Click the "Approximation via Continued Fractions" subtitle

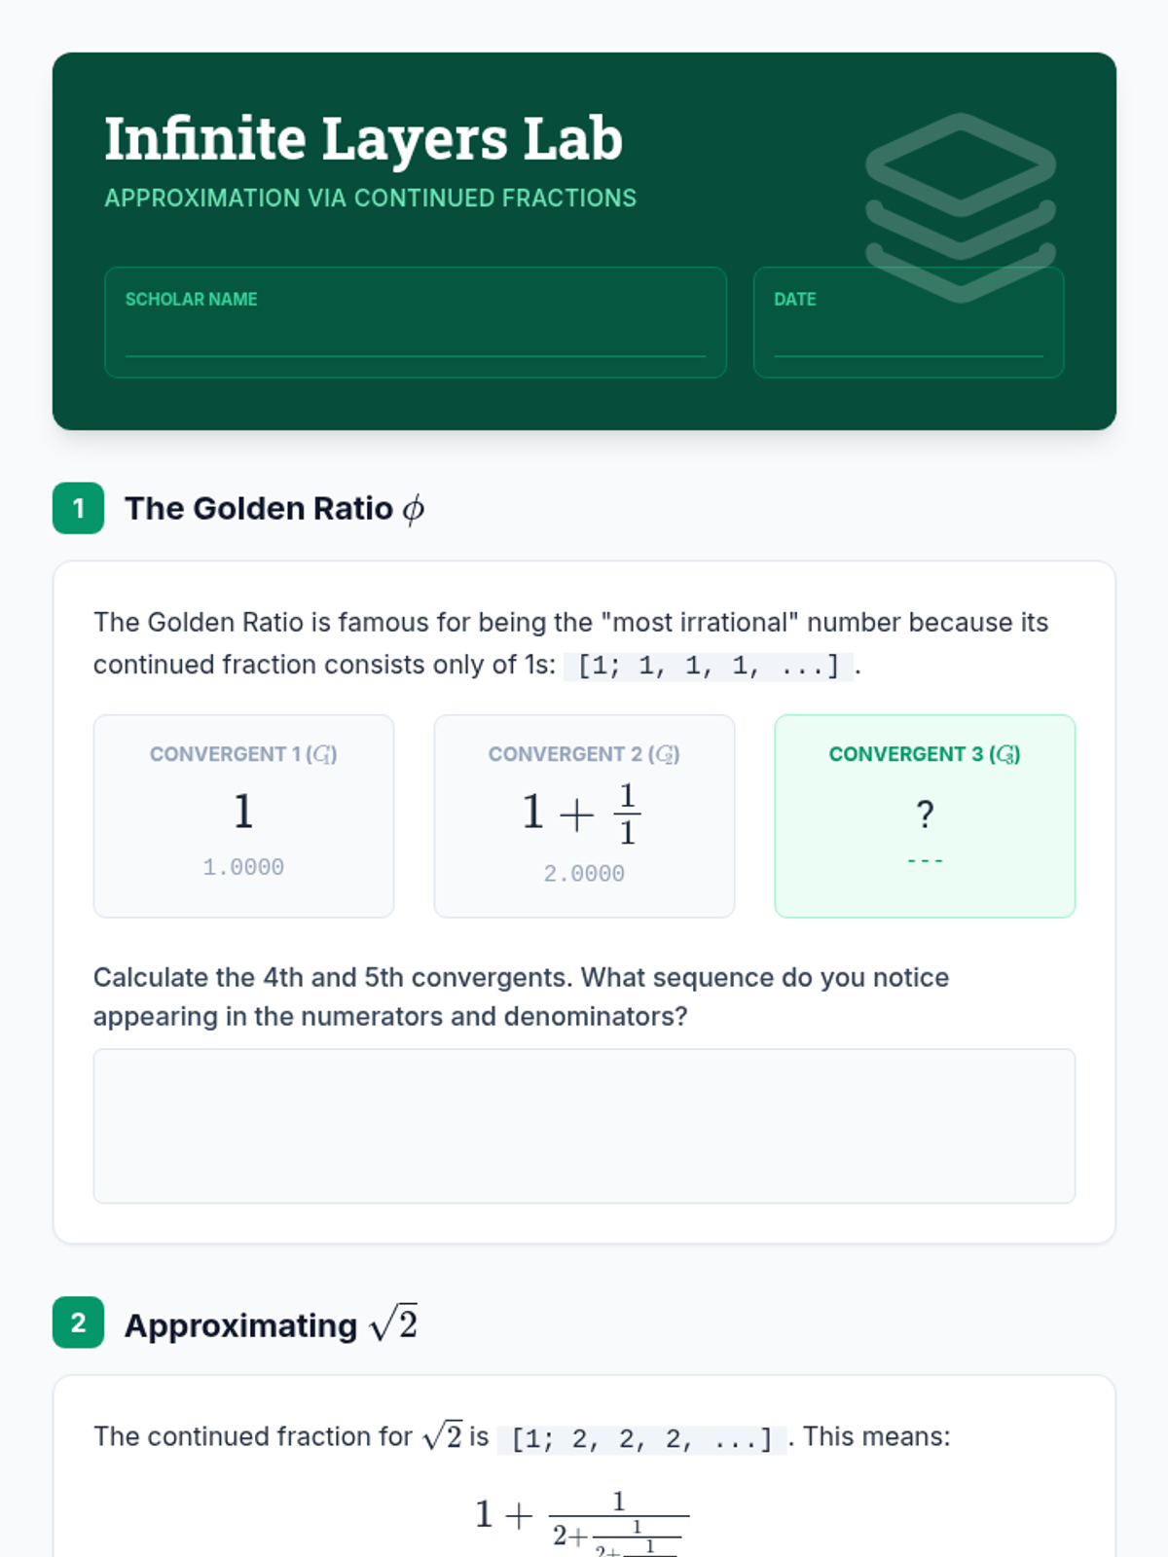370,198
